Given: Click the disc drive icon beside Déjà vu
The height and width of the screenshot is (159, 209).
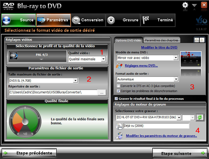Looking at the screenshot, I should pos(119,126).
